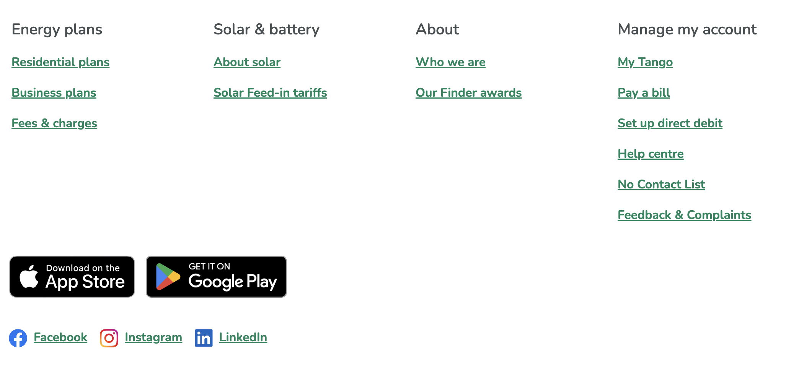Screen dimensions: 799x373
Task: Visit the Help centre
Action: [x=651, y=154]
